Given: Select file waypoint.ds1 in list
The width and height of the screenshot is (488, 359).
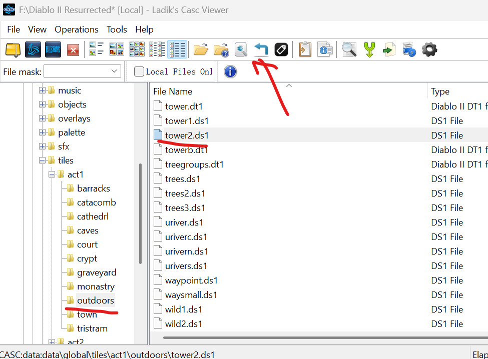Looking at the screenshot, I should tap(191, 280).
